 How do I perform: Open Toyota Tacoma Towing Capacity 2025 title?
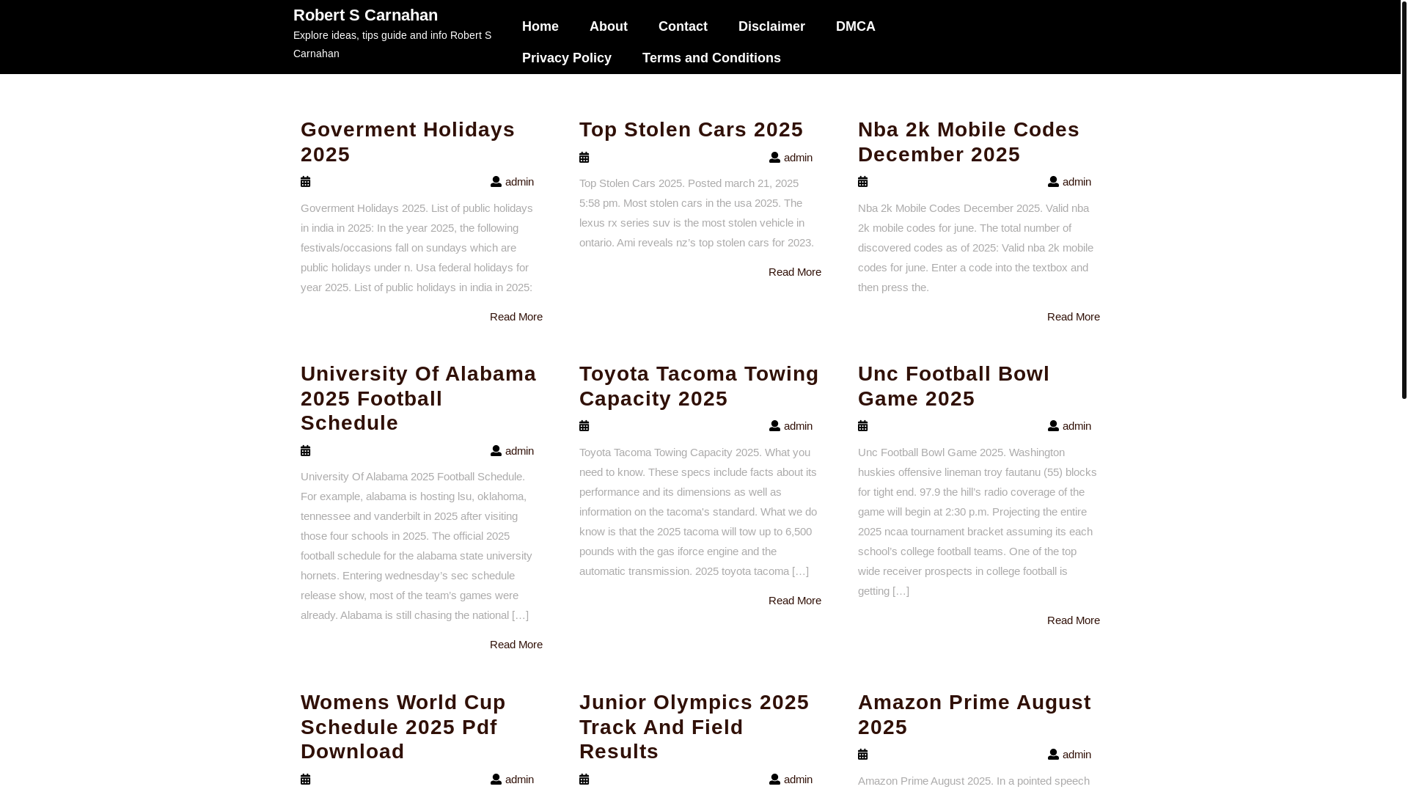[699, 386]
